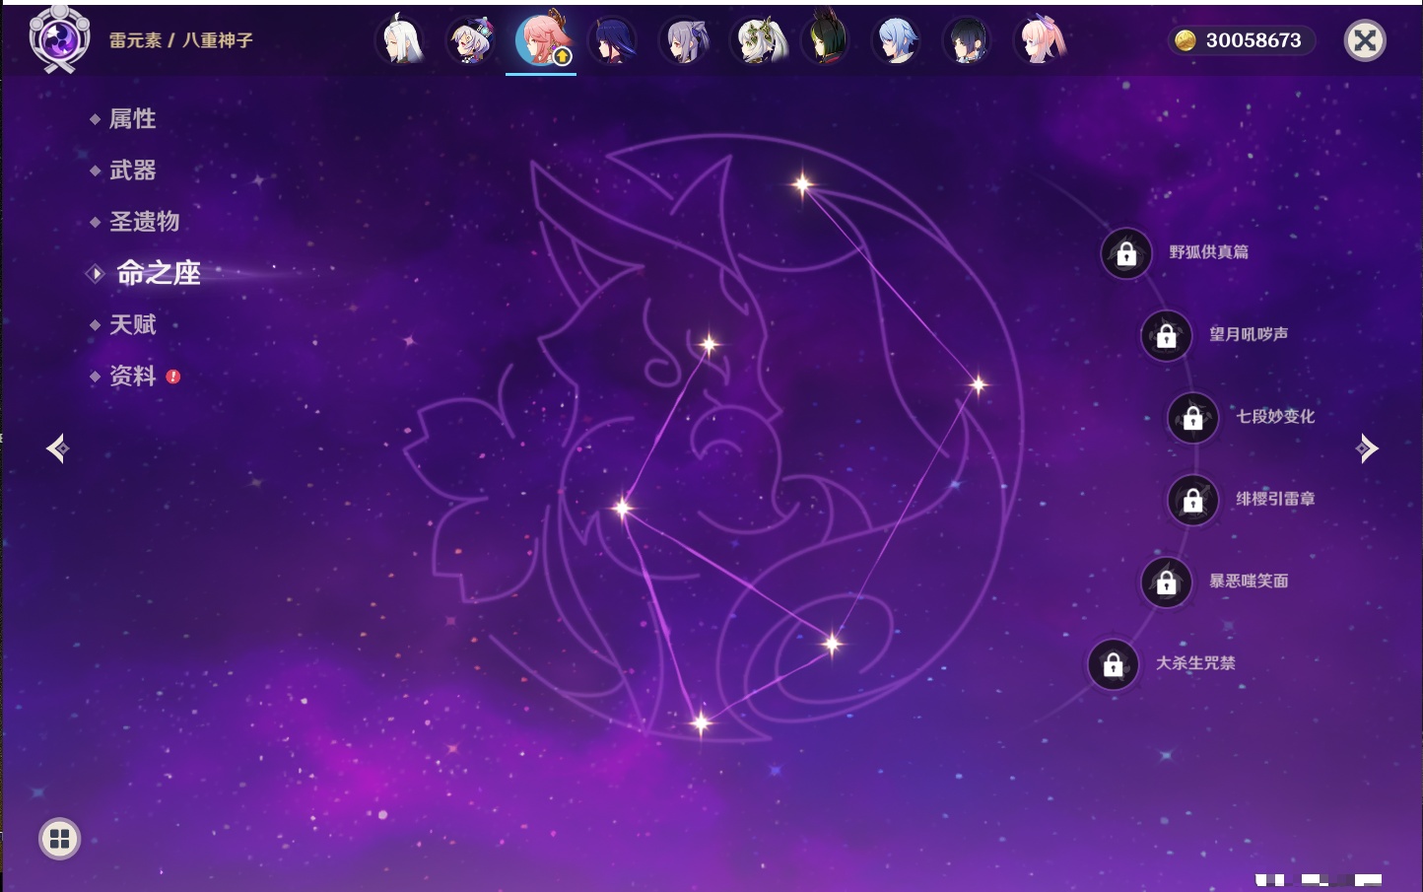Click the 雷元素 / 八重神子 title
The image size is (1423, 892).
180,40
